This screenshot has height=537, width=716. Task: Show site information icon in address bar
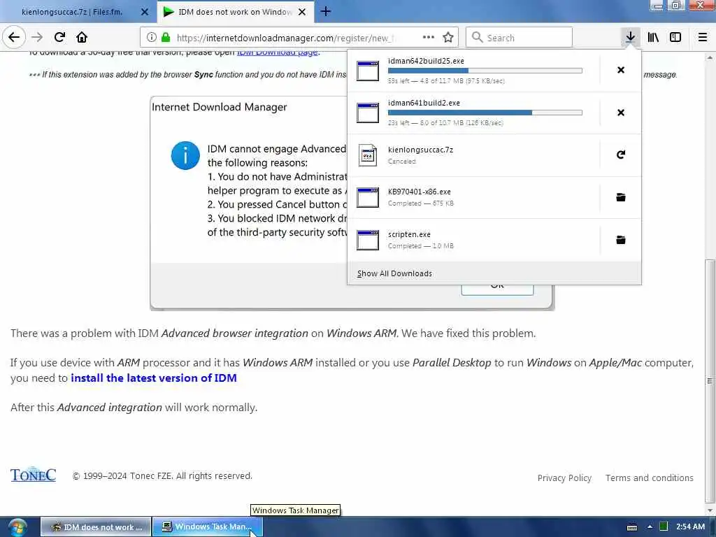pos(151,38)
